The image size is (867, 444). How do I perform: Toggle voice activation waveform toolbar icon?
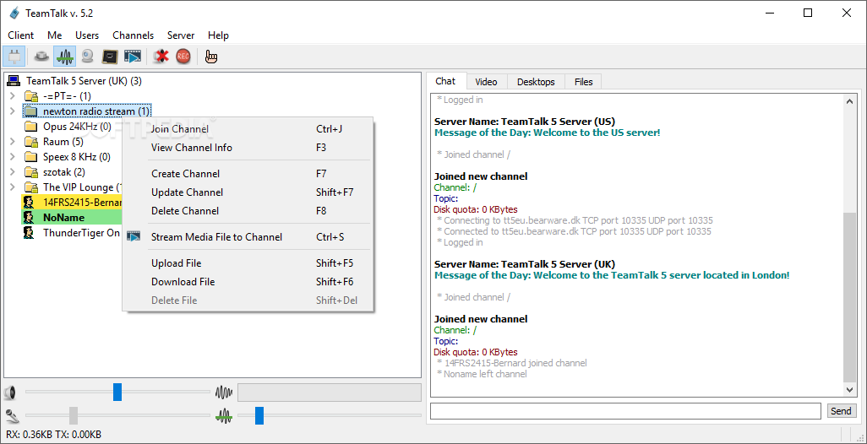coord(65,57)
